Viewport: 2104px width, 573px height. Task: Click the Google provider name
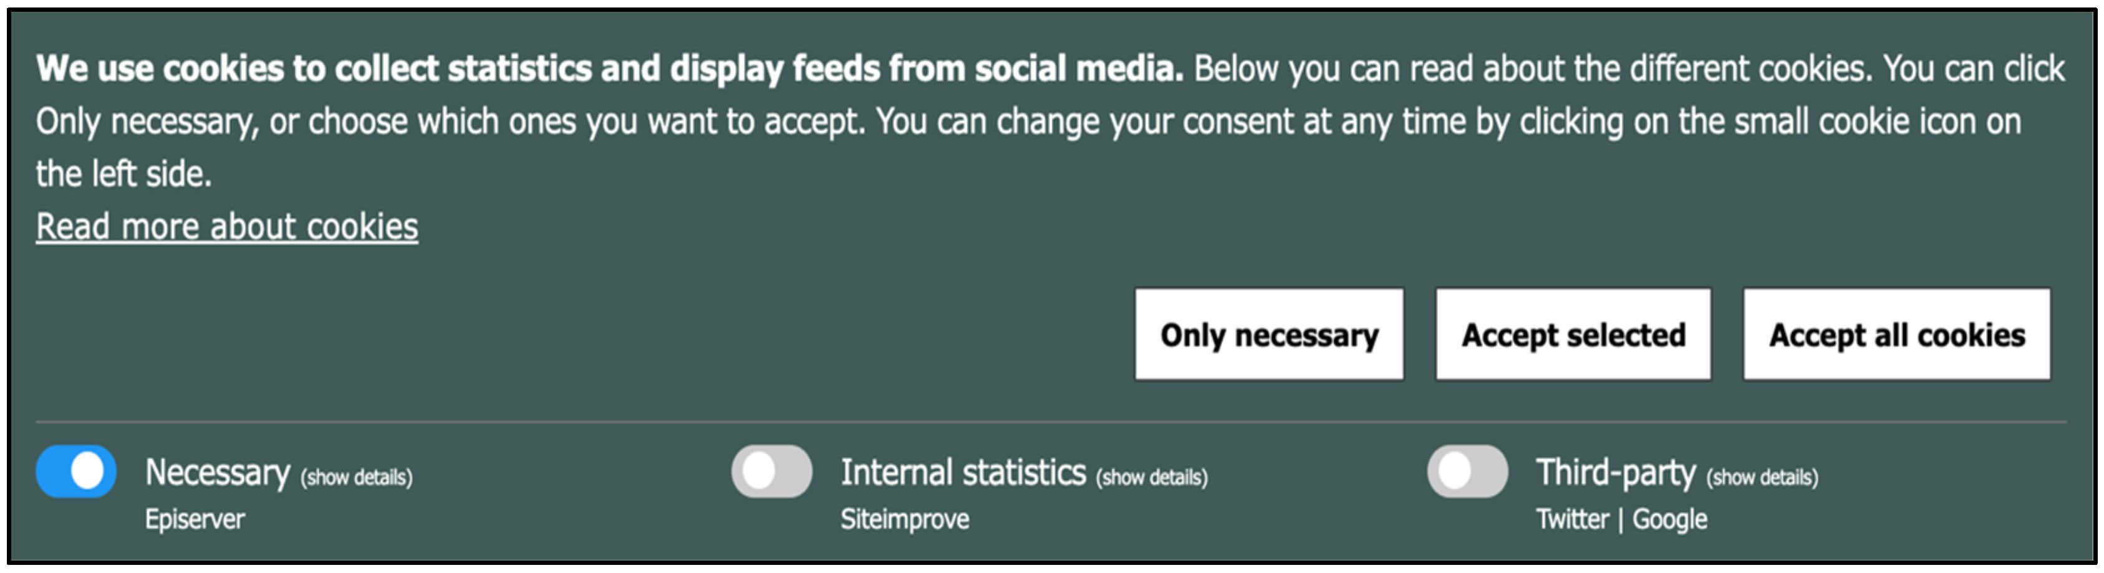click(1669, 519)
